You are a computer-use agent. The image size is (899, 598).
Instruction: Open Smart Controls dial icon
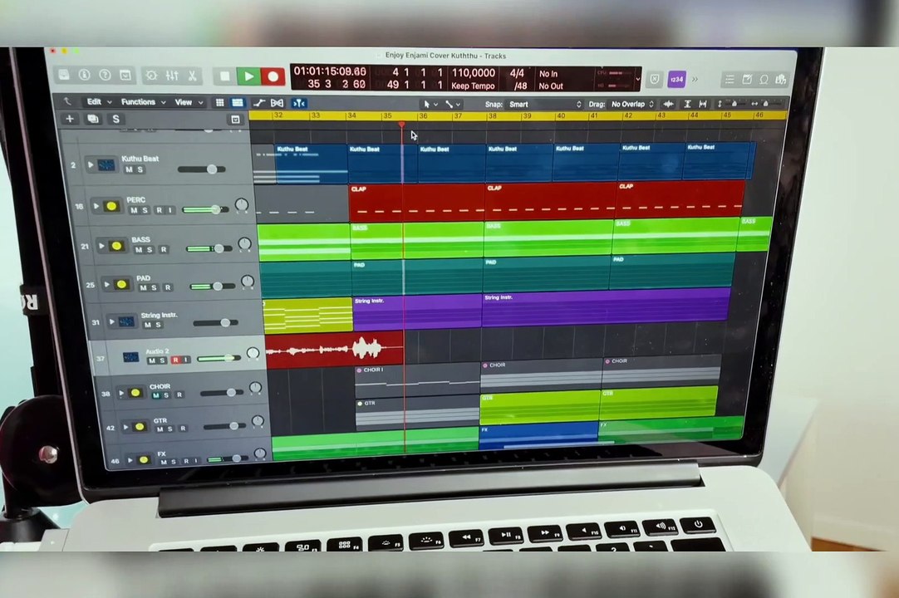[x=151, y=76]
